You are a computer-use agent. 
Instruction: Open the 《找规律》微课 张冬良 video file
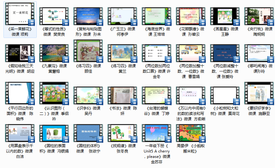pos(122,133)
